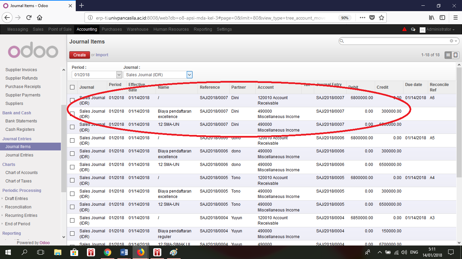
Task: Open Bank Statements in sidebar
Action: pos(21,121)
